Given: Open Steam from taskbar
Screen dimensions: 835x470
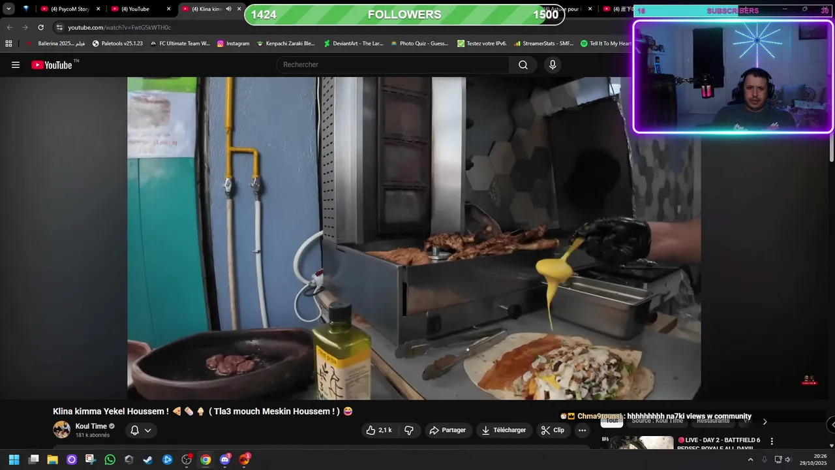Looking at the screenshot, I should (148, 460).
